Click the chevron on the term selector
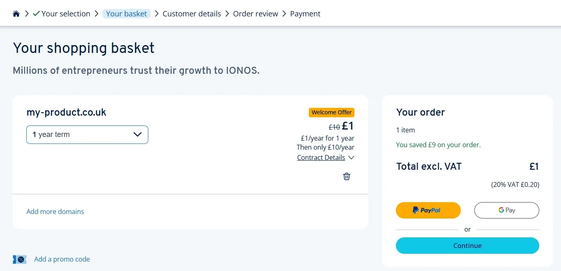This screenshot has width=561, height=271. [138, 134]
